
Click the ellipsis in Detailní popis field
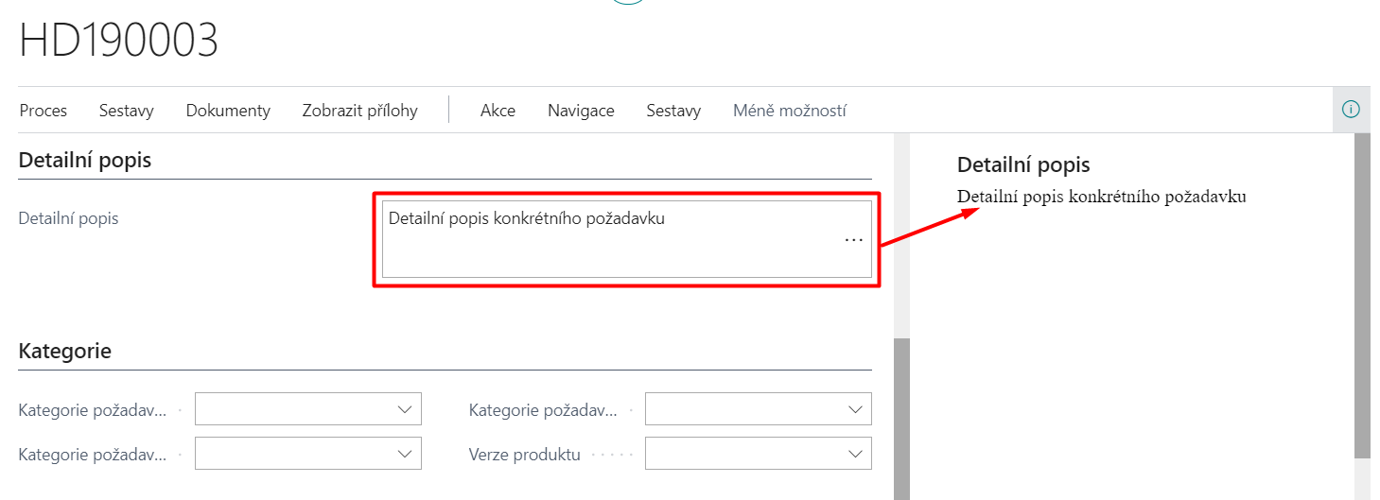click(x=853, y=240)
